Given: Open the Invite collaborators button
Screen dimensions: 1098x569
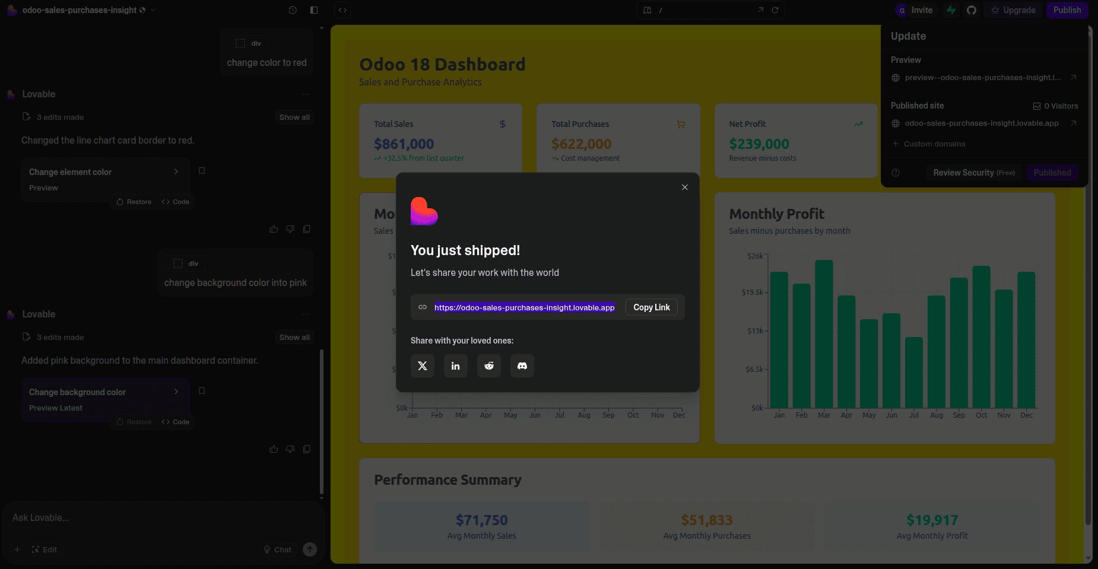Looking at the screenshot, I should [x=922, y=10].
